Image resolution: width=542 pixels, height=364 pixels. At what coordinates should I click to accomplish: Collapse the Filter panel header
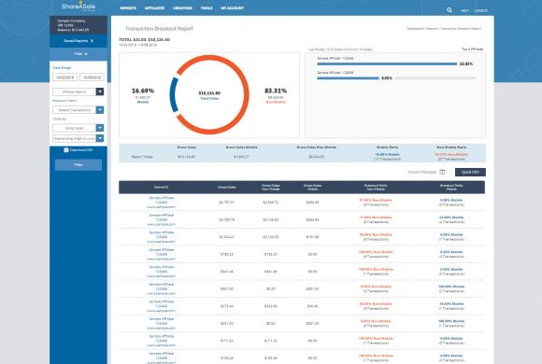[x=78, y=54]
